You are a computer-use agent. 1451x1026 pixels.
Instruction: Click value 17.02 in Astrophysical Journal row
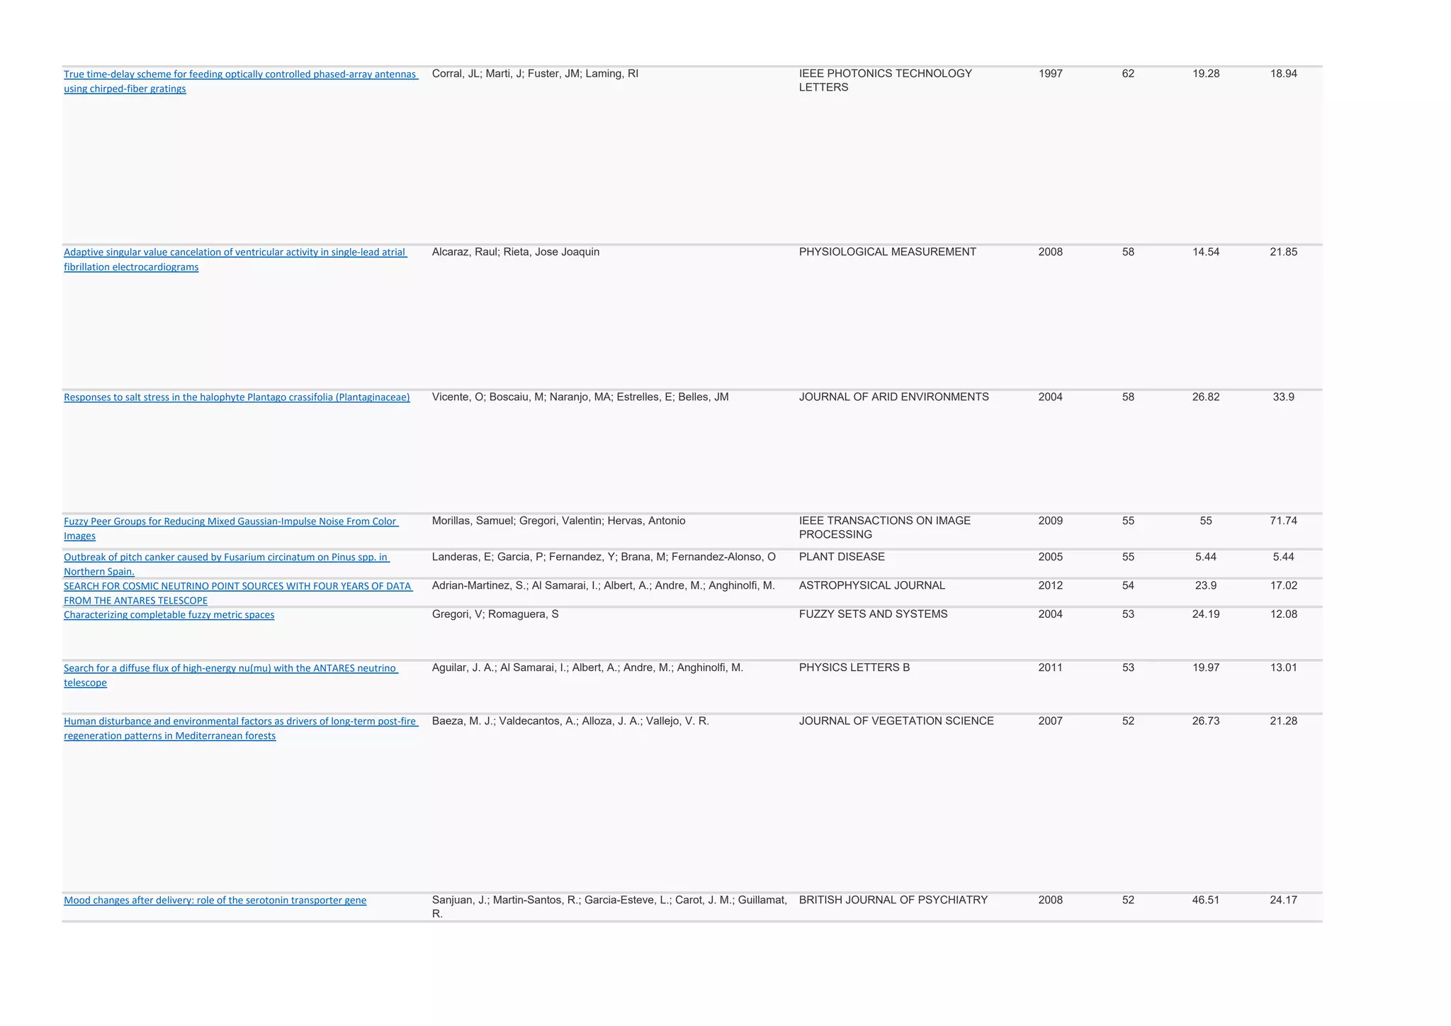click(1284, 586)
